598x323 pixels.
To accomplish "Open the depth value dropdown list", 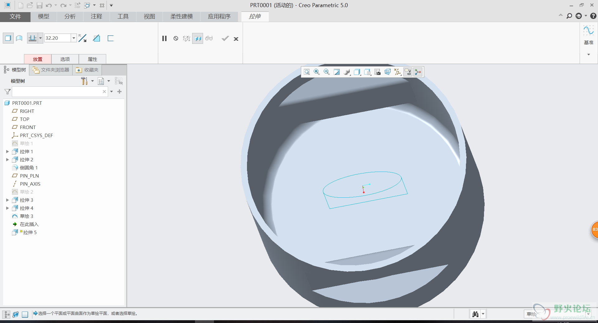I will pos(74,38).
